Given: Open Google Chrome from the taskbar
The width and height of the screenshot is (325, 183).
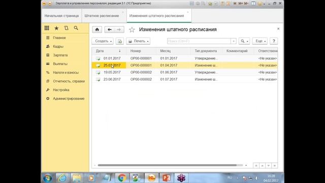Looking at the screenshot, I should pos(122,178).
